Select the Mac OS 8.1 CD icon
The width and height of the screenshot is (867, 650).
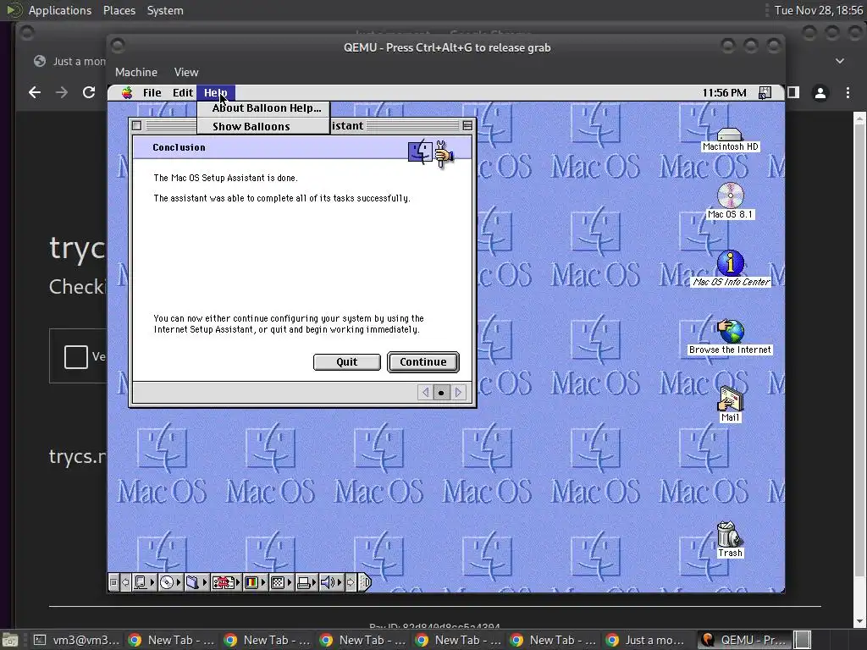730,201
